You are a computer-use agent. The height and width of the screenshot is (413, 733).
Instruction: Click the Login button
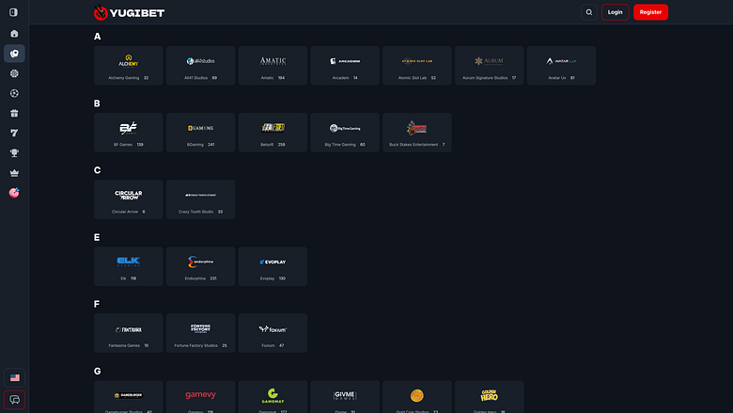(x=615, y=12)
